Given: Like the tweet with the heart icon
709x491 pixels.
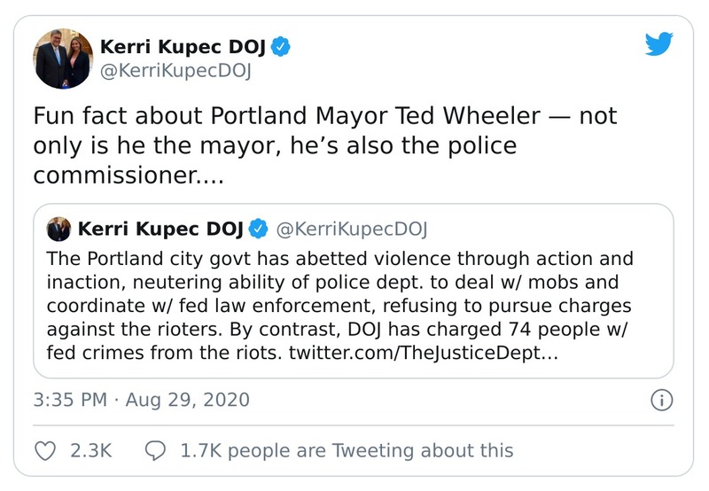Looking at the screenshot, I should [44, 450].
